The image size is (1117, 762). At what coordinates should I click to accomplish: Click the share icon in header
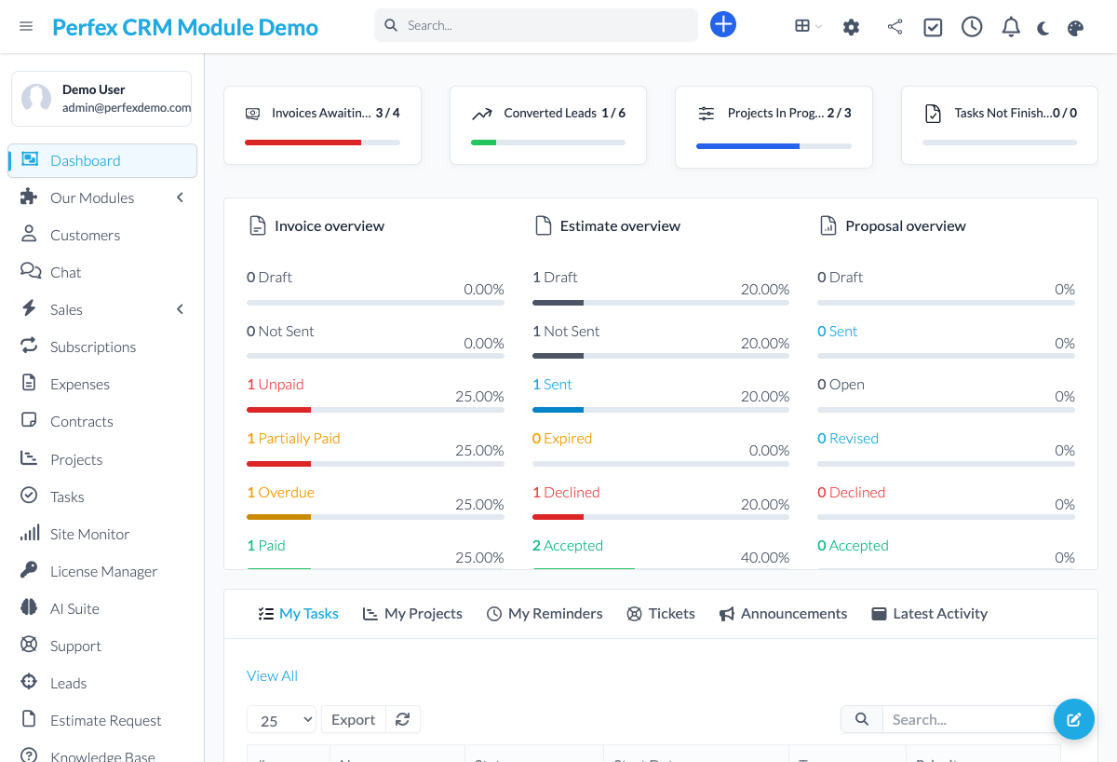pyautogui.click(x=895, y=27)
